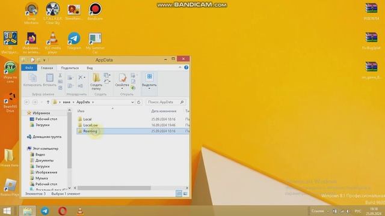Open VLC from the taskbar
The width and height of the screenshot is (385, 216).
(80, 211)
